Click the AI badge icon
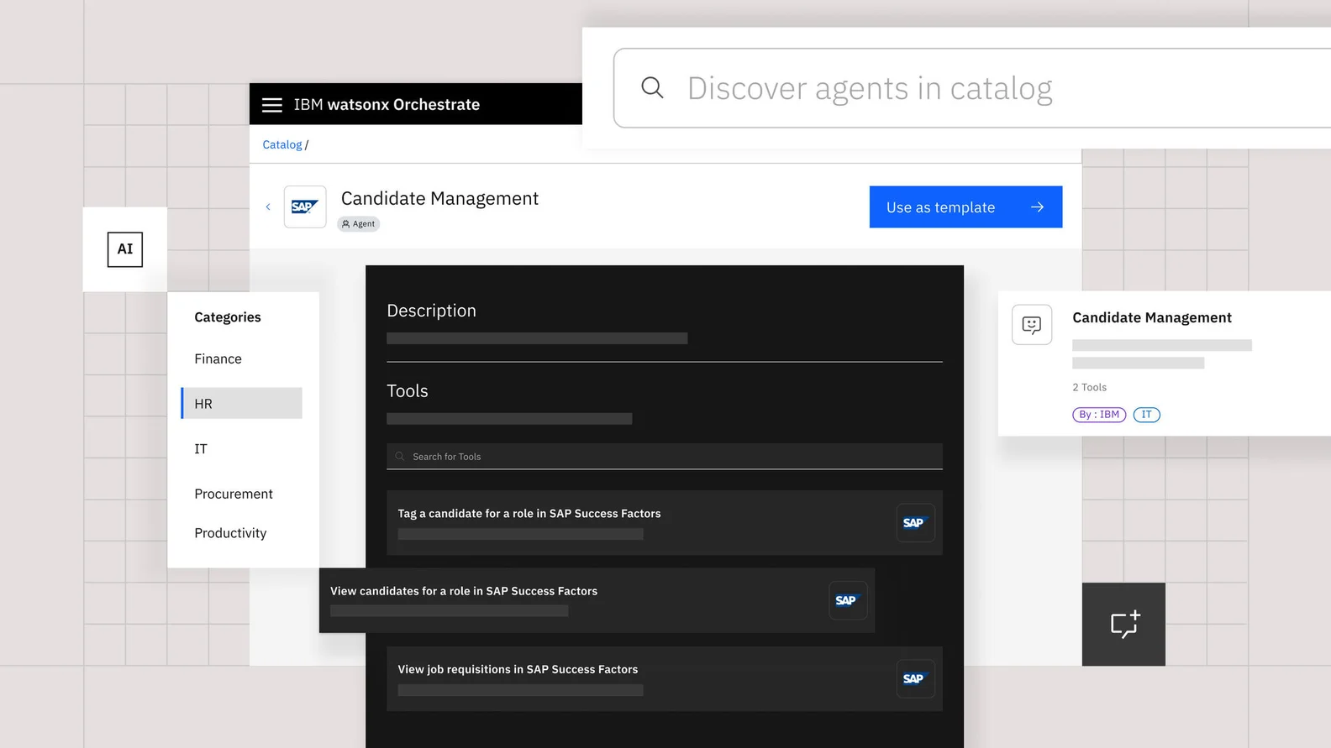1331x748 pixels. pyautogui.click(x=125, y=249)
